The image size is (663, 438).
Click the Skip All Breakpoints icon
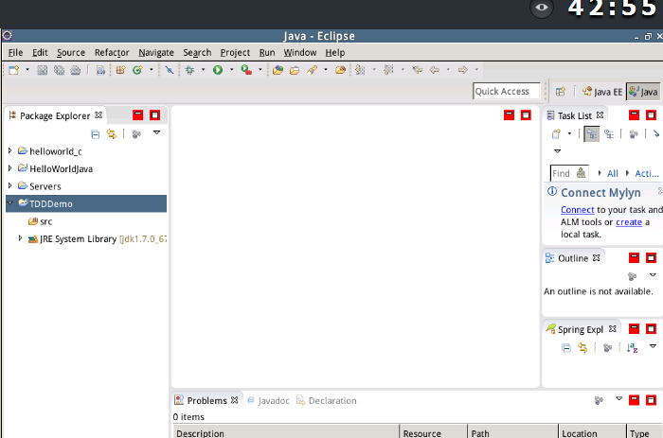tap(170, 70)
